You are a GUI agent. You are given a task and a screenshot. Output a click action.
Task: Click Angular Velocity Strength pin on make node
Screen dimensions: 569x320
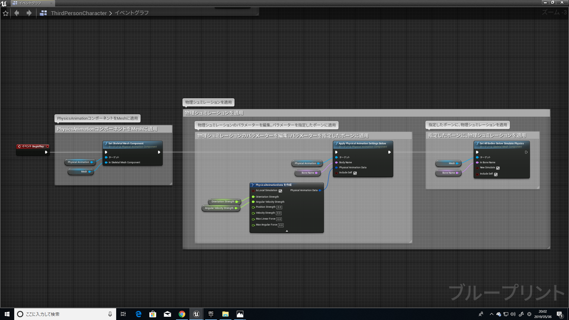[x=253, y=201]
